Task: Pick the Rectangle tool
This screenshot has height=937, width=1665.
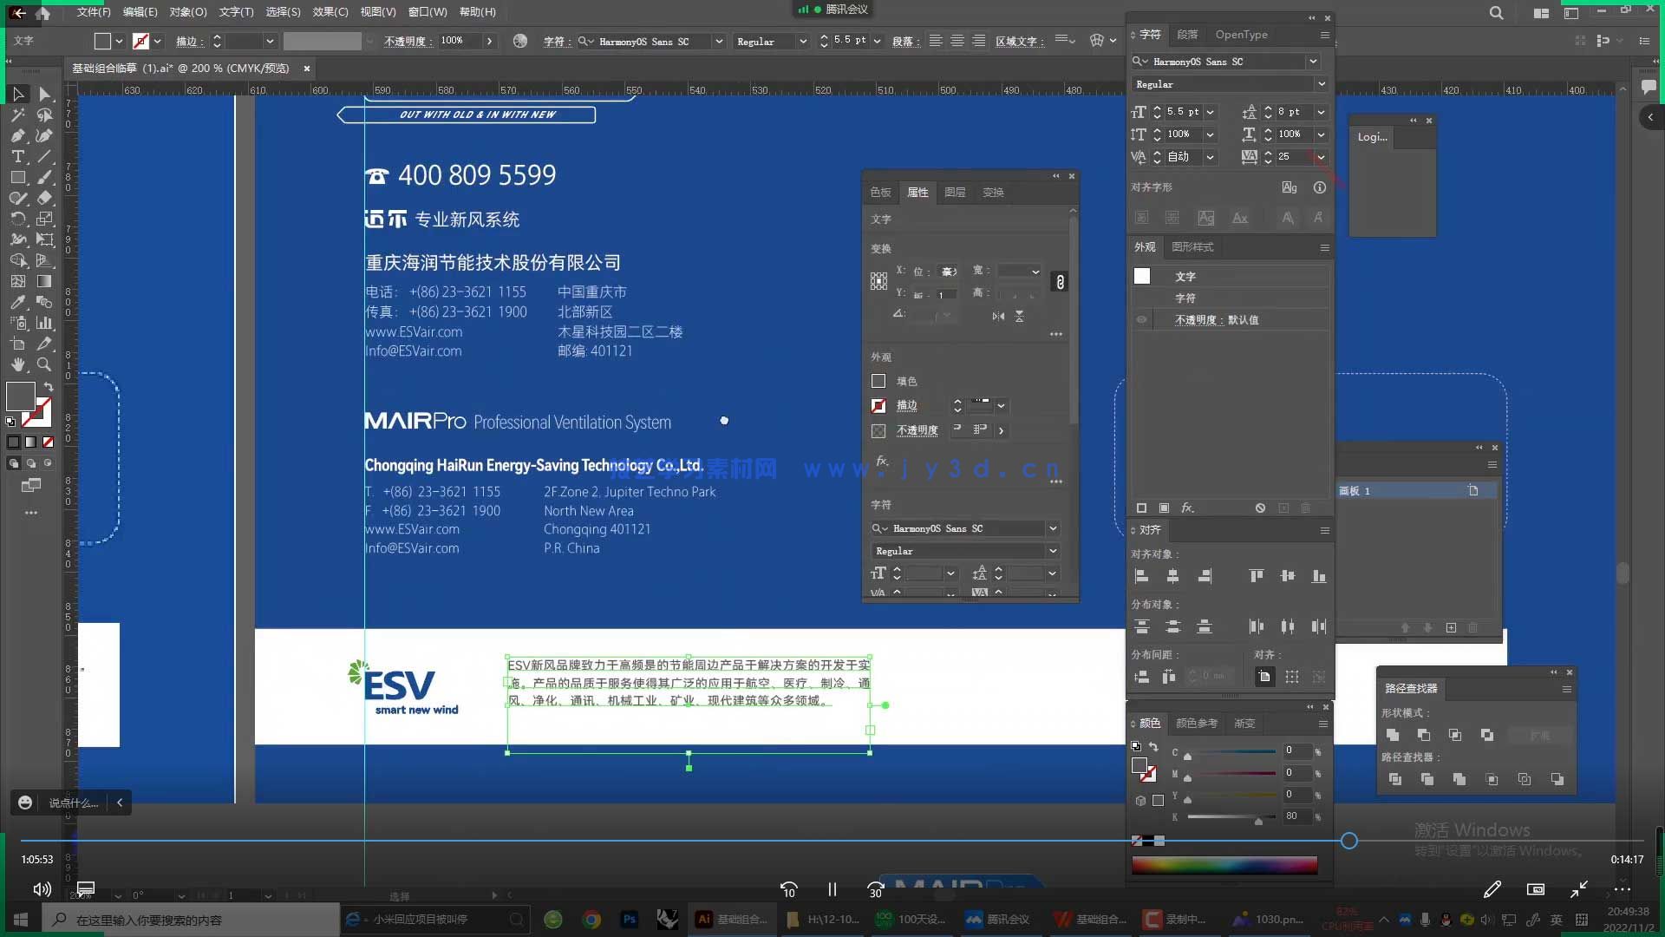Action: click(x=17, y=177)
